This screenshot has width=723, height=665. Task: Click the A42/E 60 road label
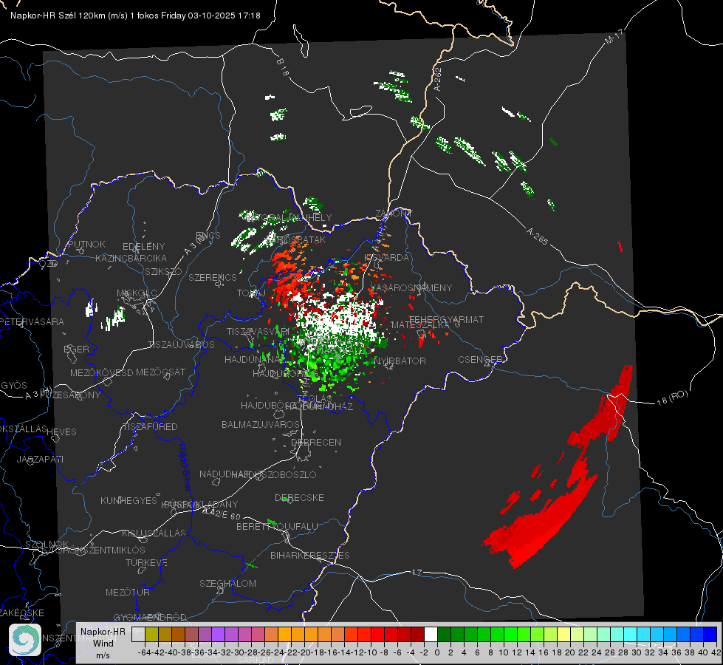222,514
